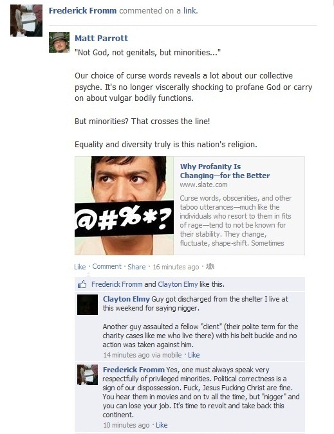Open Matt Parrott's profile name link

[102, 38]
